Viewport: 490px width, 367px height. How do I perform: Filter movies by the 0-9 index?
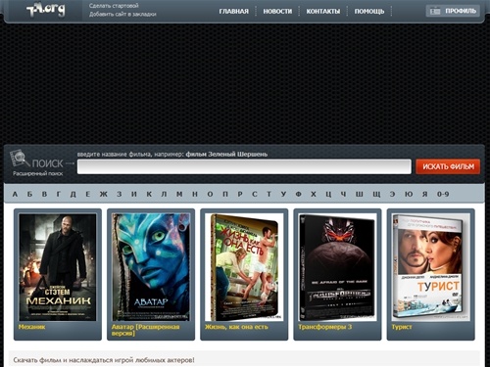pos(443,194)
